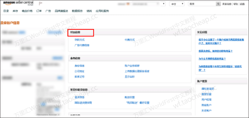Screen dimensions: 249x118
Task: Click the magnifier search button
Action: point(218,4)
